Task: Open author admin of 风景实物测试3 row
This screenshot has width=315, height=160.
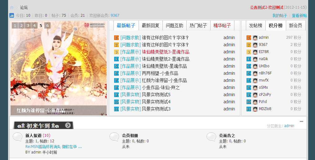Action: (229, 109)
